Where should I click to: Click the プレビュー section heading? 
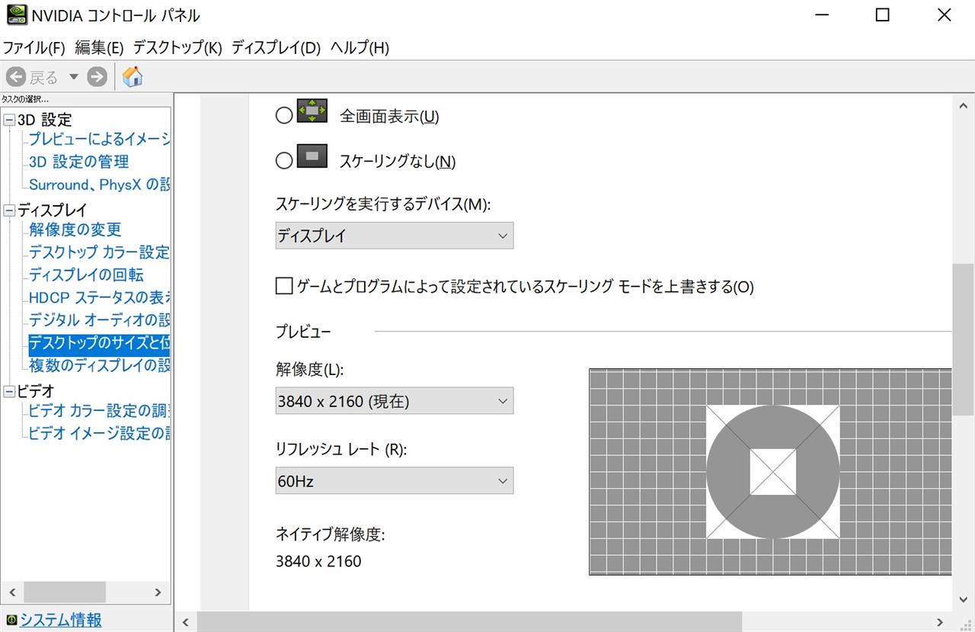pos(303,332)
